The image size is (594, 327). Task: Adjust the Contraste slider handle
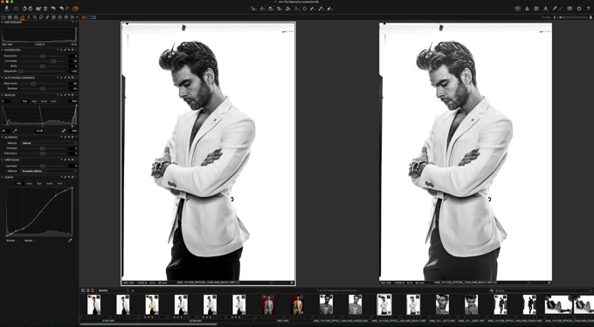point(53,61)
